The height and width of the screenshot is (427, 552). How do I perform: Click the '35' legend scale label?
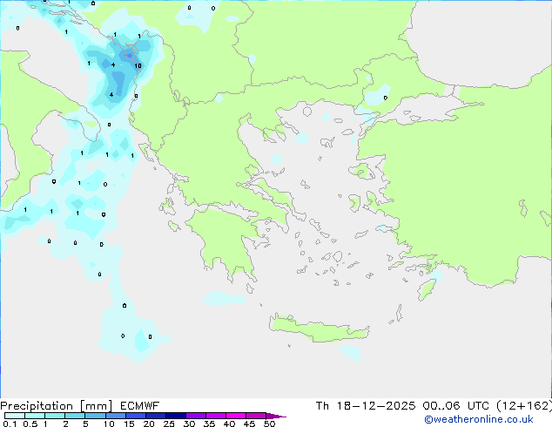coord(209,424)
